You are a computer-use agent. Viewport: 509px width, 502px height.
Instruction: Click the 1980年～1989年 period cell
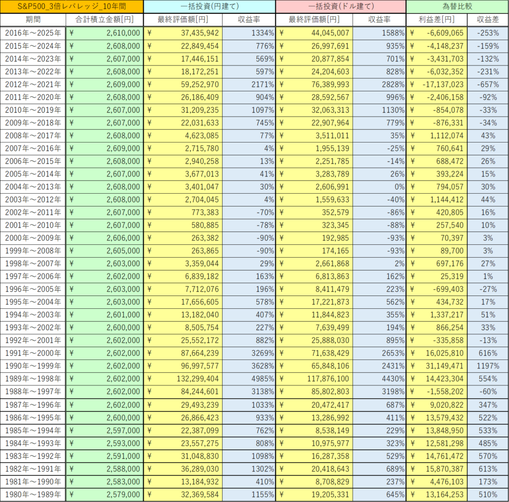(33, 494)
